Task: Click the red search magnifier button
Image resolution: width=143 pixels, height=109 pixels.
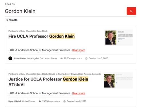Action: click(x=131, y=11)
